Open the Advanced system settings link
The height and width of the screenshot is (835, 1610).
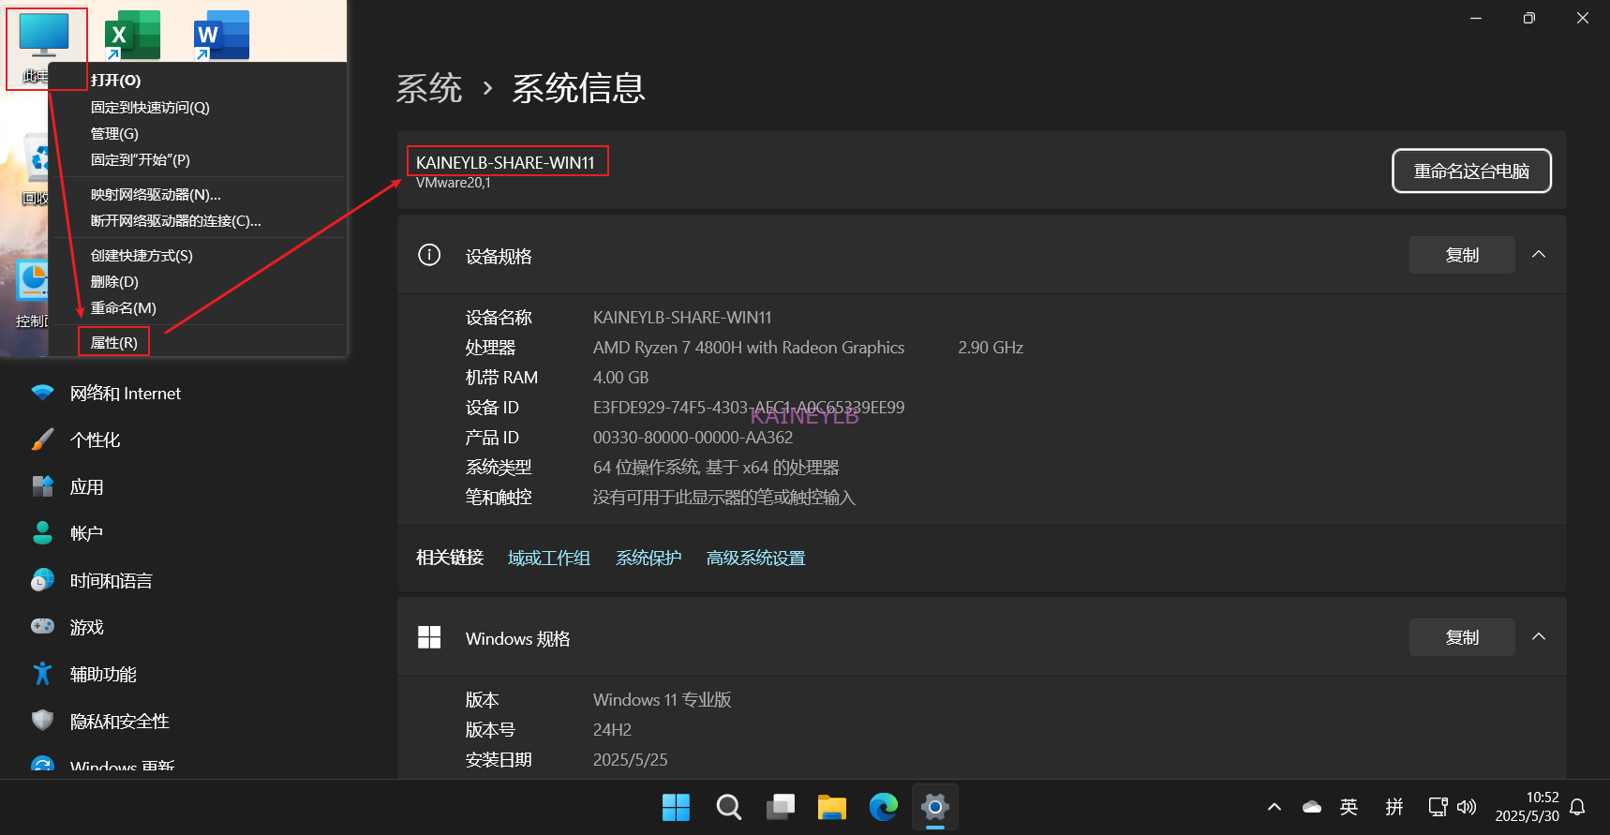coord(756,559)
